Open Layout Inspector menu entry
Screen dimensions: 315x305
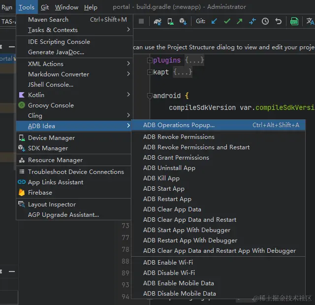coord(73,204)
